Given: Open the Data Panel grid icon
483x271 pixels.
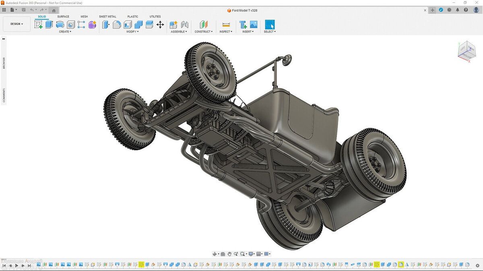Looking at the screenshot, I should pos(4,10).
